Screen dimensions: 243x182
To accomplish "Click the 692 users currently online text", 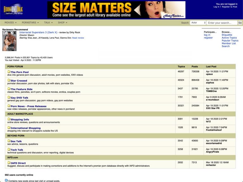I will point(19,175).
